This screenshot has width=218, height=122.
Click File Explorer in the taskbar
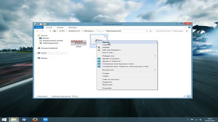[x=14, y=120]
